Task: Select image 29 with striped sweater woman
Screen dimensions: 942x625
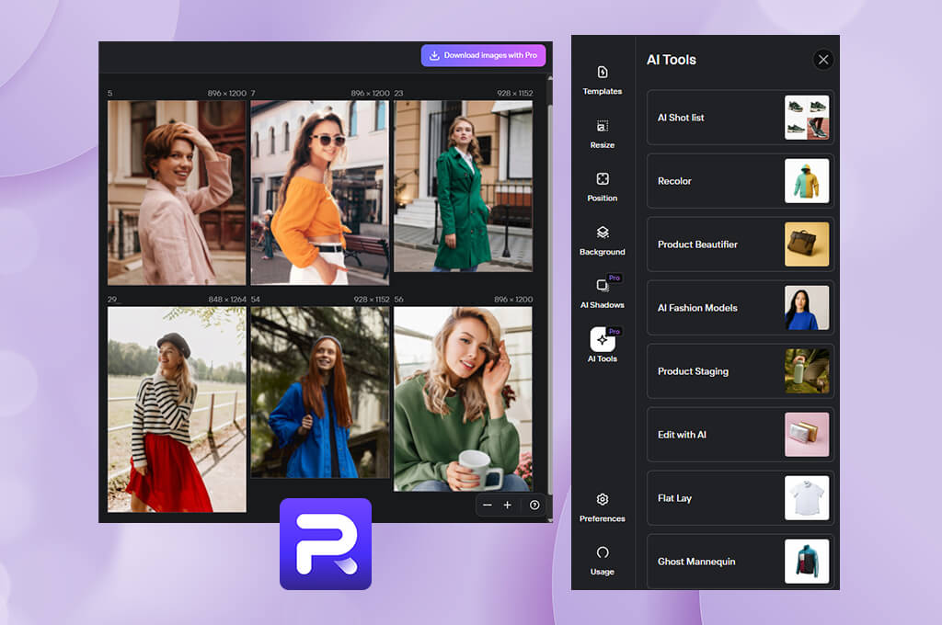Action: (177, 409)
